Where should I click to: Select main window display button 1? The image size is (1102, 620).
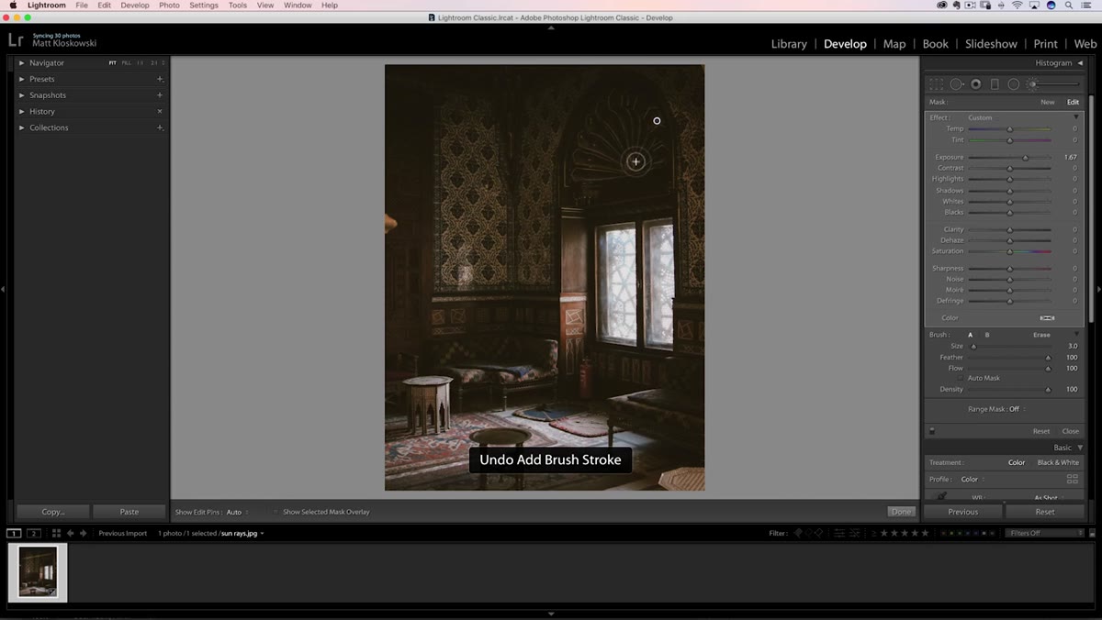coord(14,533)
